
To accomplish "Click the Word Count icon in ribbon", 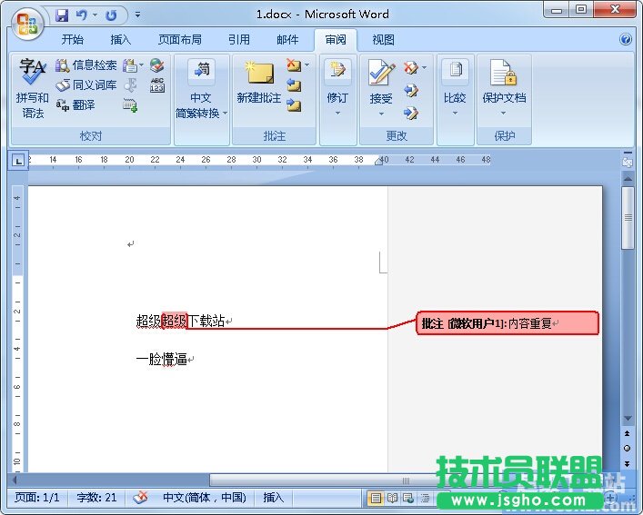I will tap(157, 85).
